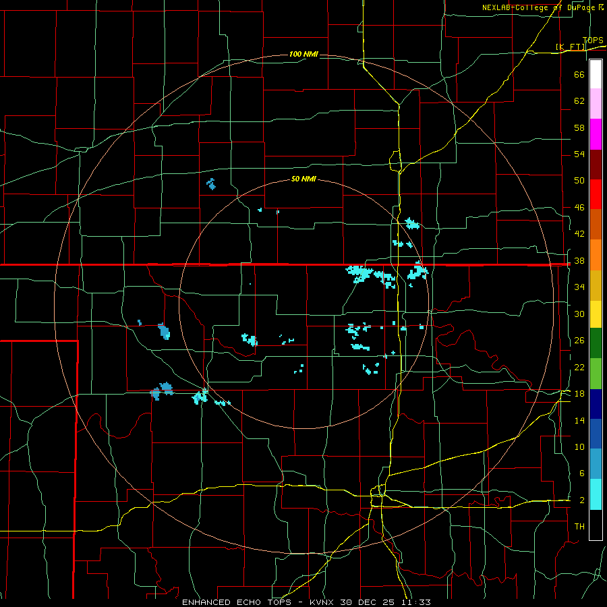
Task: Pick the bright red swatch between 50 and 46
Action: pos(596,194)
